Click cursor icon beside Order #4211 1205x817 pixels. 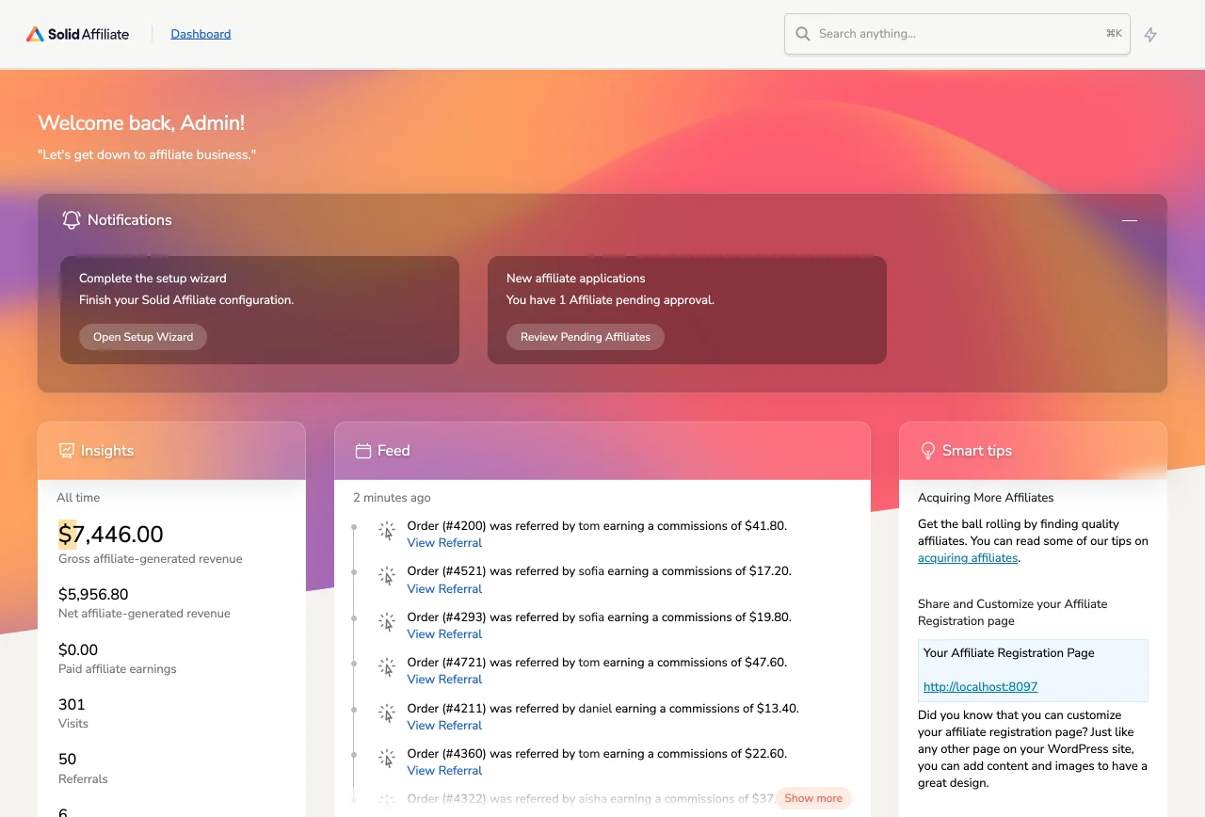[x=387, y=713]
